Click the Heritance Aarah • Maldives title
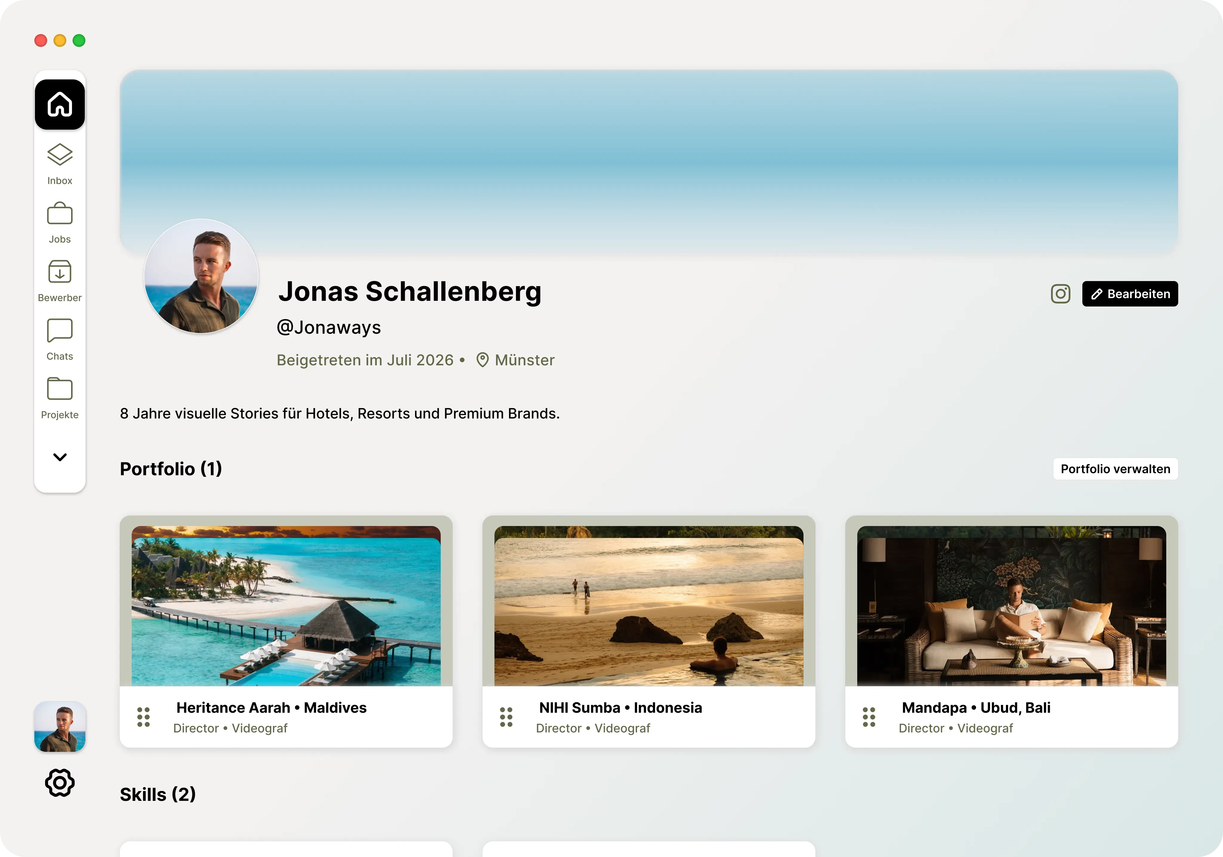This screenshot has width=1223, height=857. pyautogui.click(x=272, y=708)
